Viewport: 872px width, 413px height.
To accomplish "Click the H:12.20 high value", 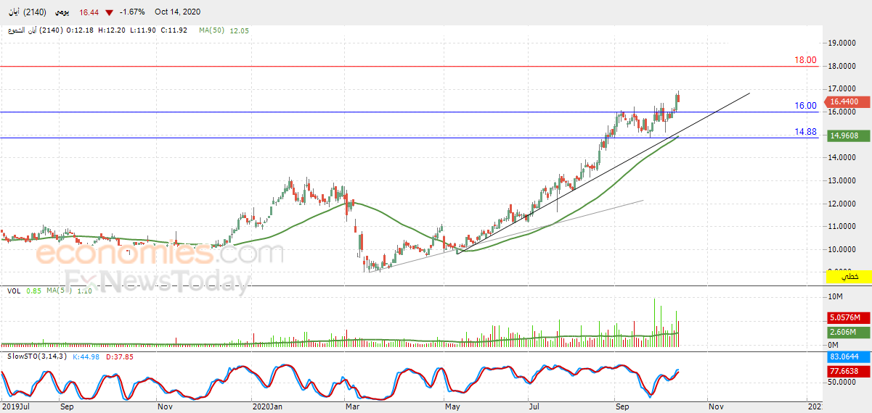I will coord(113,30).
